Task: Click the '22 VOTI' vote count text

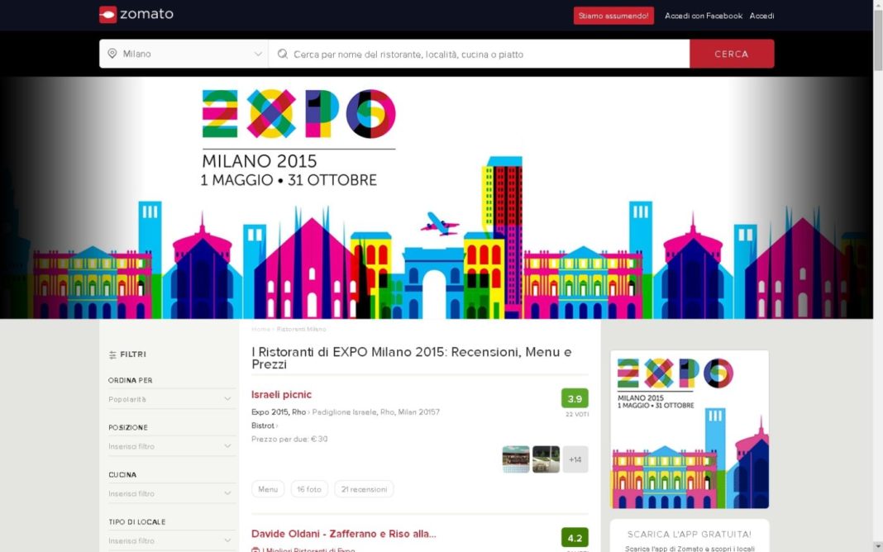Action: (x=577, y=414)
